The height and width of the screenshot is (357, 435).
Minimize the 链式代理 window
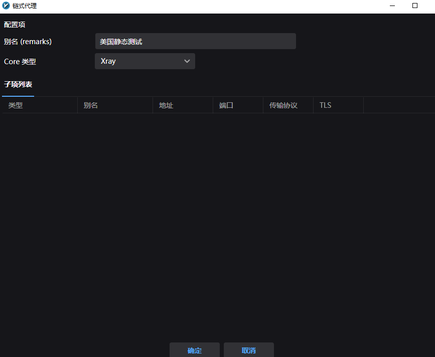click(x=392, y=6)
